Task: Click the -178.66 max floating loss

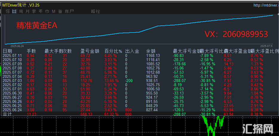Action: [x=179, y=64]
